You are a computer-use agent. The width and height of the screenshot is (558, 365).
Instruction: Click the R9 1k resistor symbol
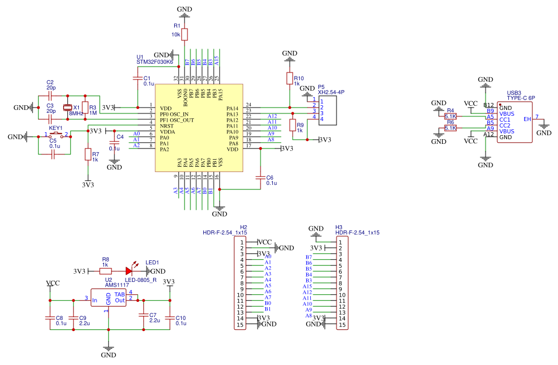[293, 125]
